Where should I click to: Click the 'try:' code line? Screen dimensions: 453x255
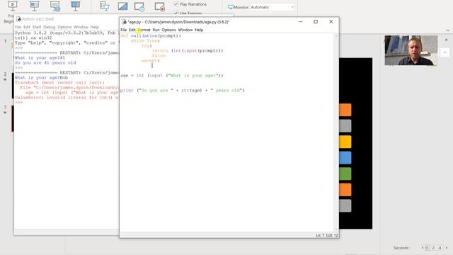click(x=147, y=45)
